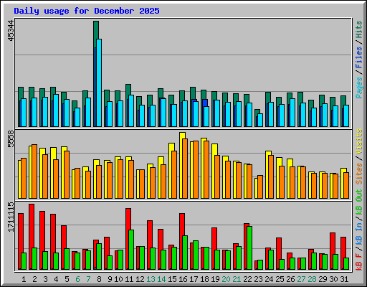
Task: Click the "Hits" legend label
Action: (358, 29)
